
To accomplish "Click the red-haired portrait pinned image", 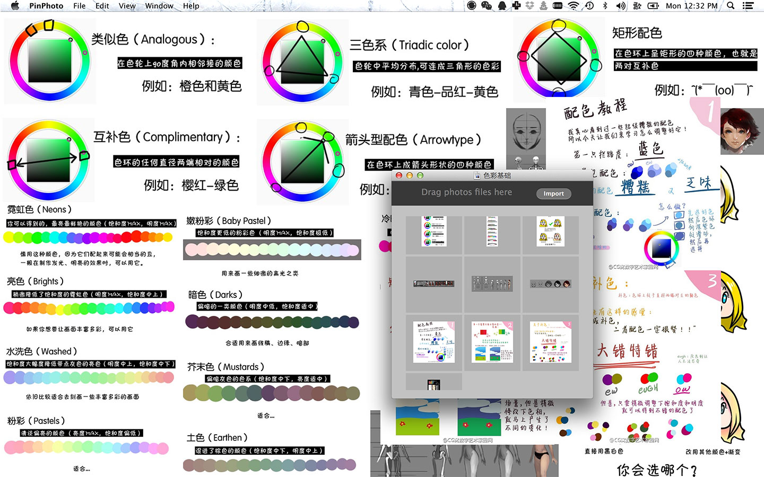I will click(742, 131).
